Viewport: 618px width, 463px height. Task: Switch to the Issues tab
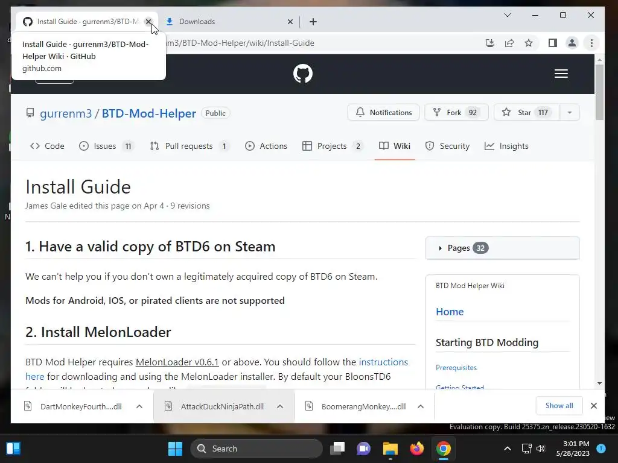pos(106,146)
